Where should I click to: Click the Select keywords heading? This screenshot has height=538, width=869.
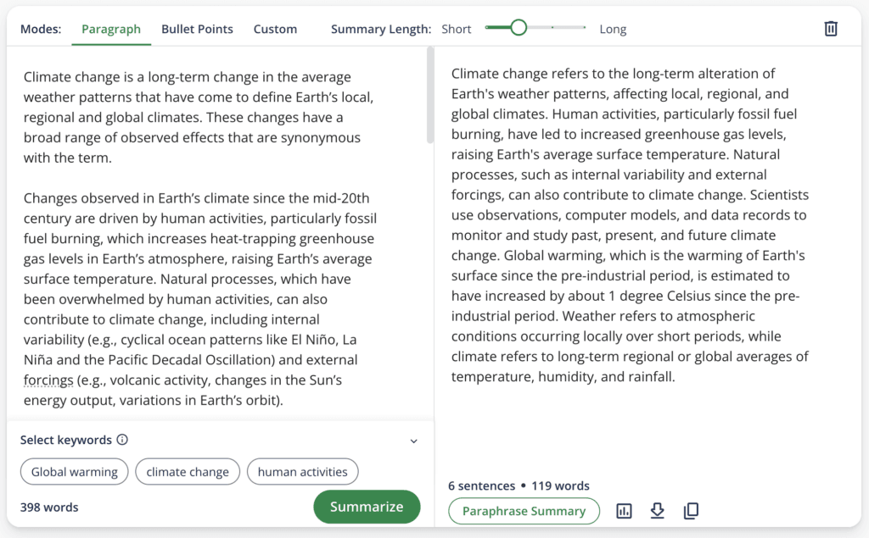tap(66, 440)
